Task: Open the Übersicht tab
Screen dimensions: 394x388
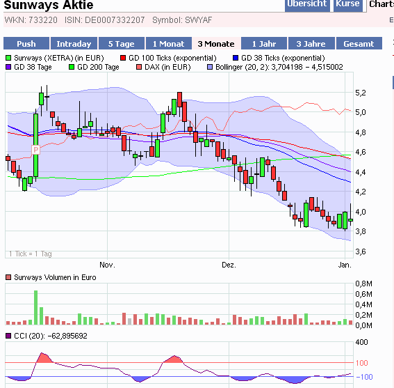Action: pyautogui.click(x=307, y=5)
